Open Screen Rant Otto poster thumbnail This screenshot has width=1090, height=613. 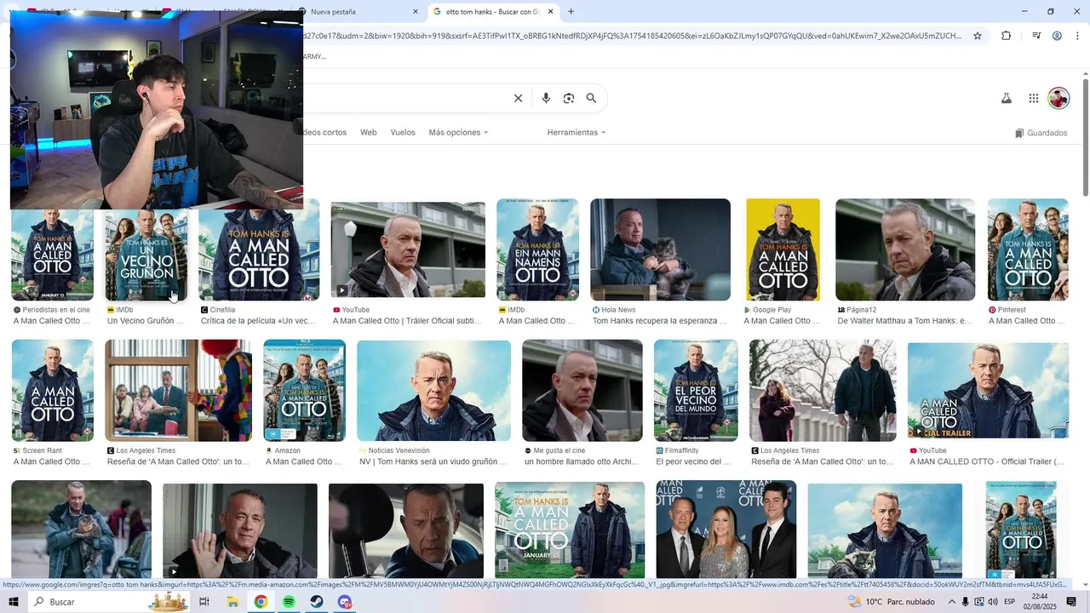pos(52,390)
